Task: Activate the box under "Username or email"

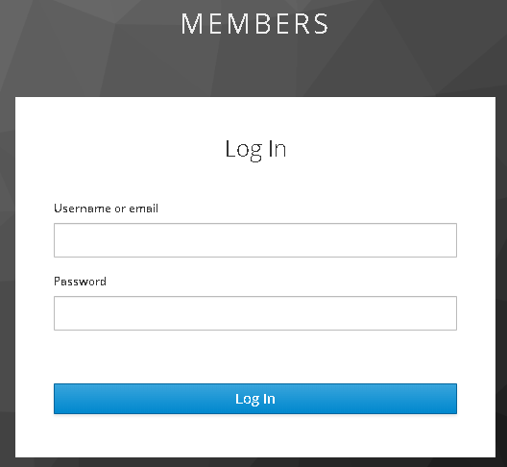Action: pyautogui.click(x=255, y=240)
